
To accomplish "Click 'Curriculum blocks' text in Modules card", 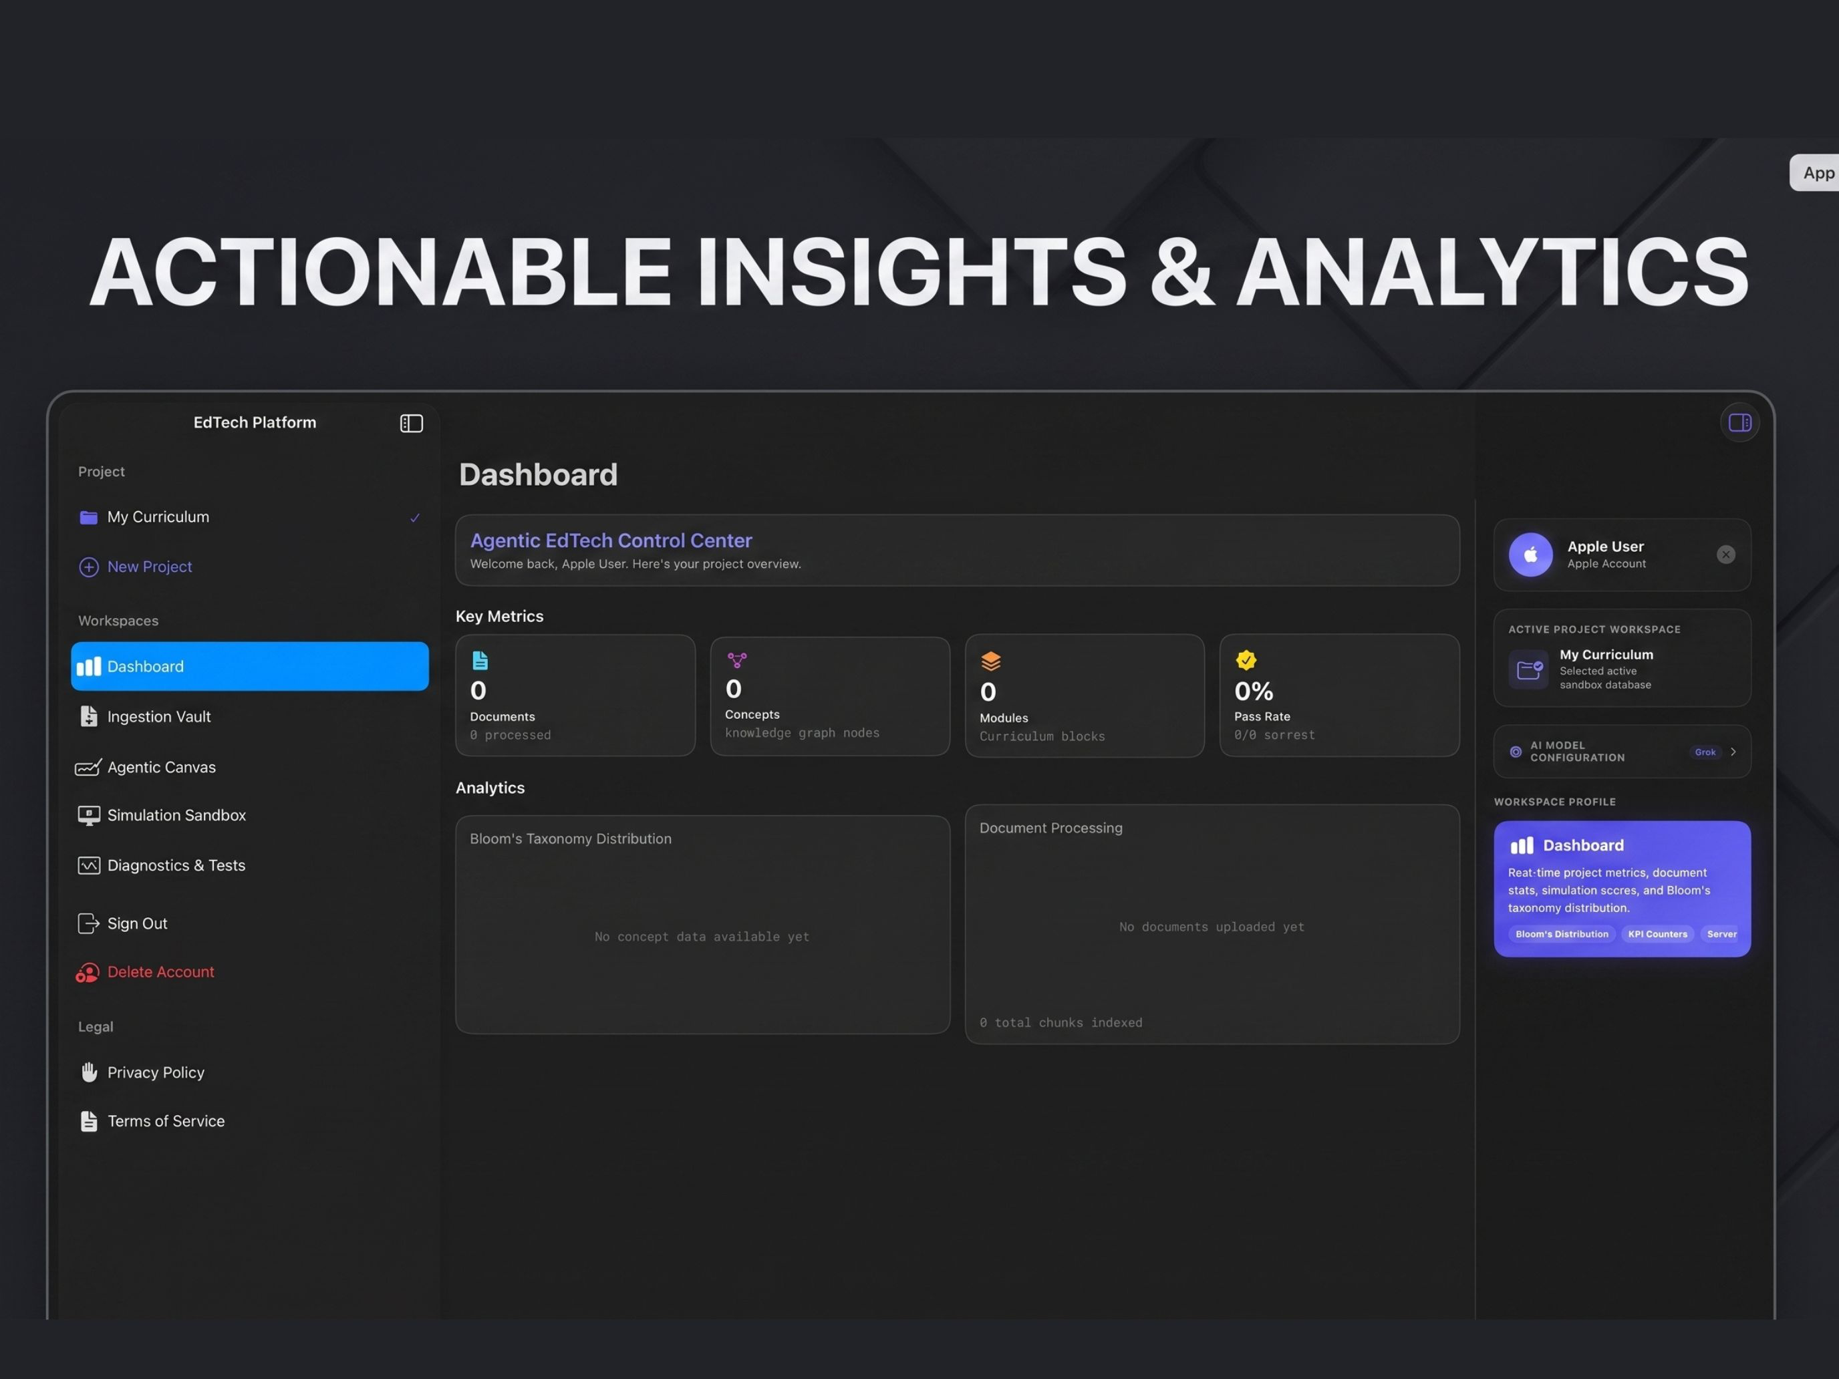I will click(1042, 736).
